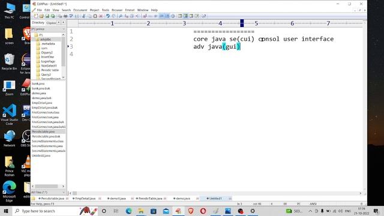The width and height of the screenshot is (384, 216).
Task: Open the Document menu
Action: tap(80, 10)
